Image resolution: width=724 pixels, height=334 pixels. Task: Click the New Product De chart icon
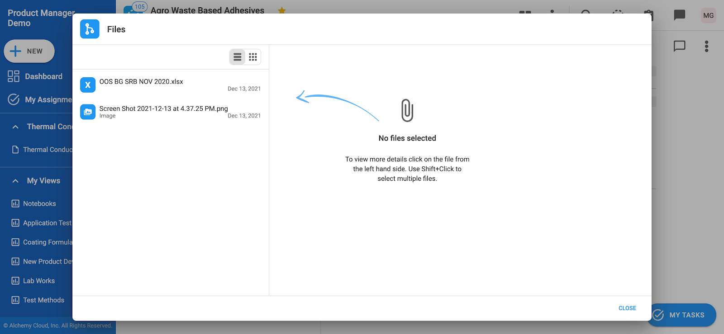click(15, 261)
